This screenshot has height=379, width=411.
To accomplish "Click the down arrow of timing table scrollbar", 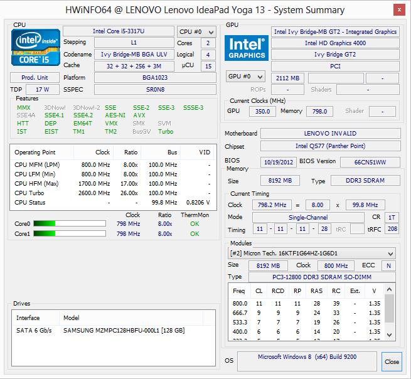I will pyautogui.click(x=389, y=334).
